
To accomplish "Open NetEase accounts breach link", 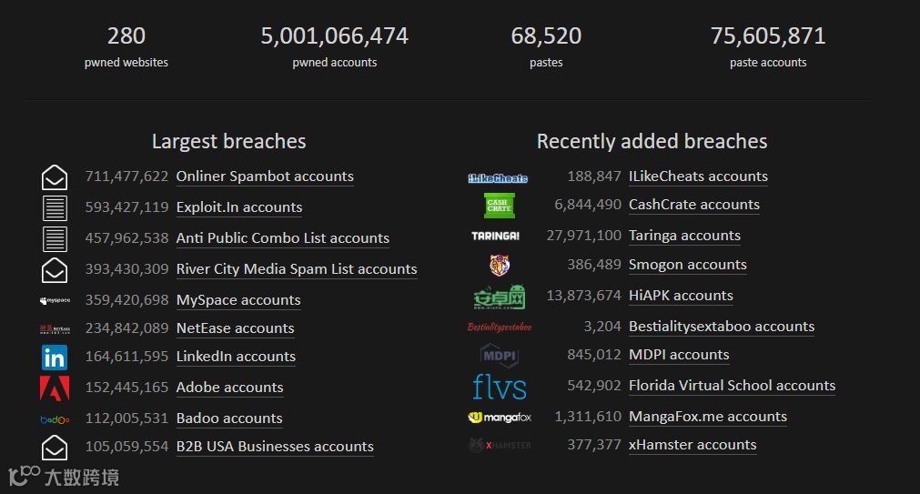I will point(235,328).
